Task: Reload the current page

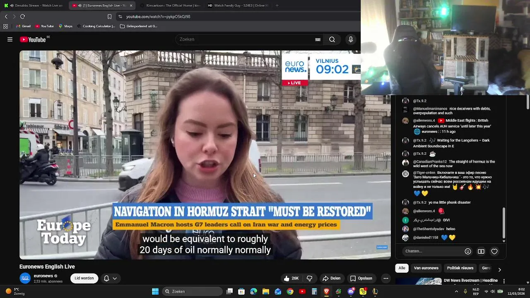Action: (22, 17)
